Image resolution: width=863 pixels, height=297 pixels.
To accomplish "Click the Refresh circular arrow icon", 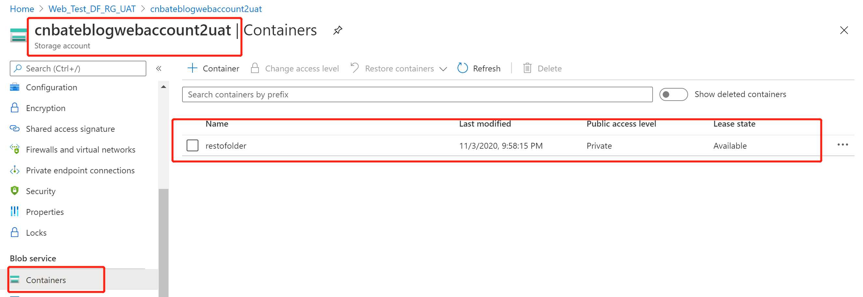I will click(x=463, y=68).
